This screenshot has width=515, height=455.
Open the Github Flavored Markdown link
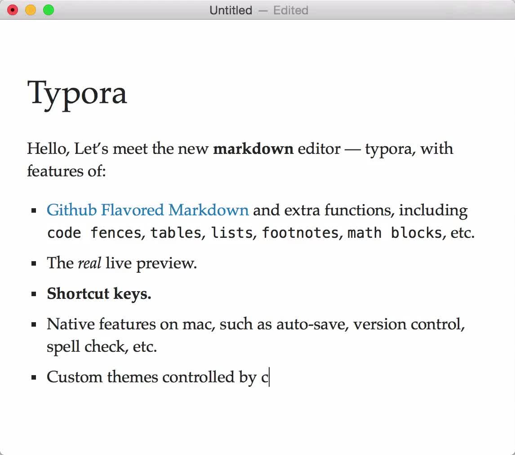pos(147,210)
